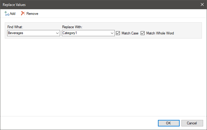Click the empty white area below the rule row
The image size is (207, 130).
[103, 77]
